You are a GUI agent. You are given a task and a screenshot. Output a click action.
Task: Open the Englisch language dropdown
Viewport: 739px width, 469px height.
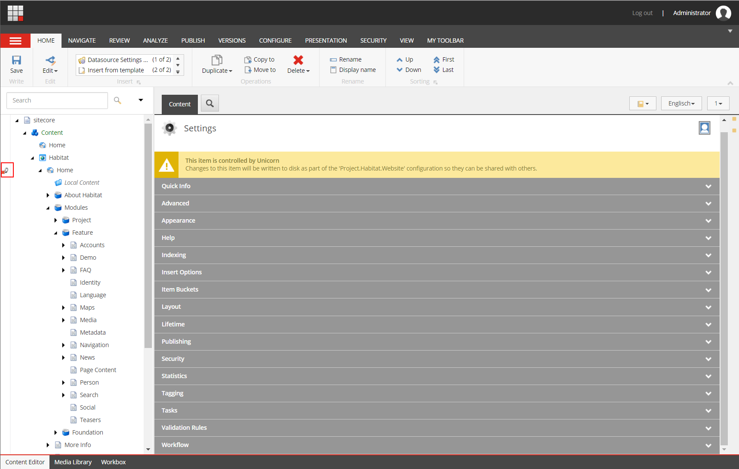coord(681,103)
